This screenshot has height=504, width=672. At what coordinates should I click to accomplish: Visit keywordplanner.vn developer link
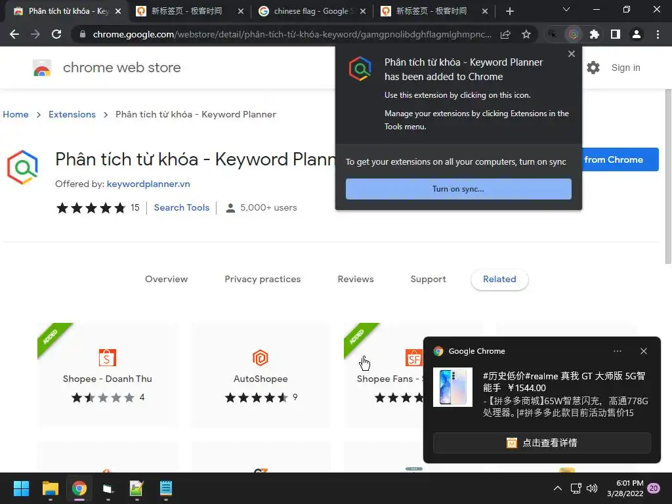pyautogui.click(x=148, y=184)
